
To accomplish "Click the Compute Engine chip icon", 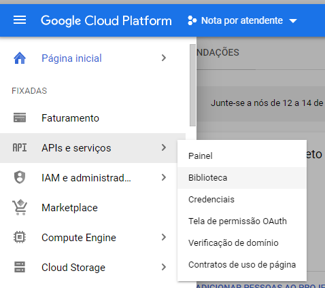I will [x=20, y=237].
